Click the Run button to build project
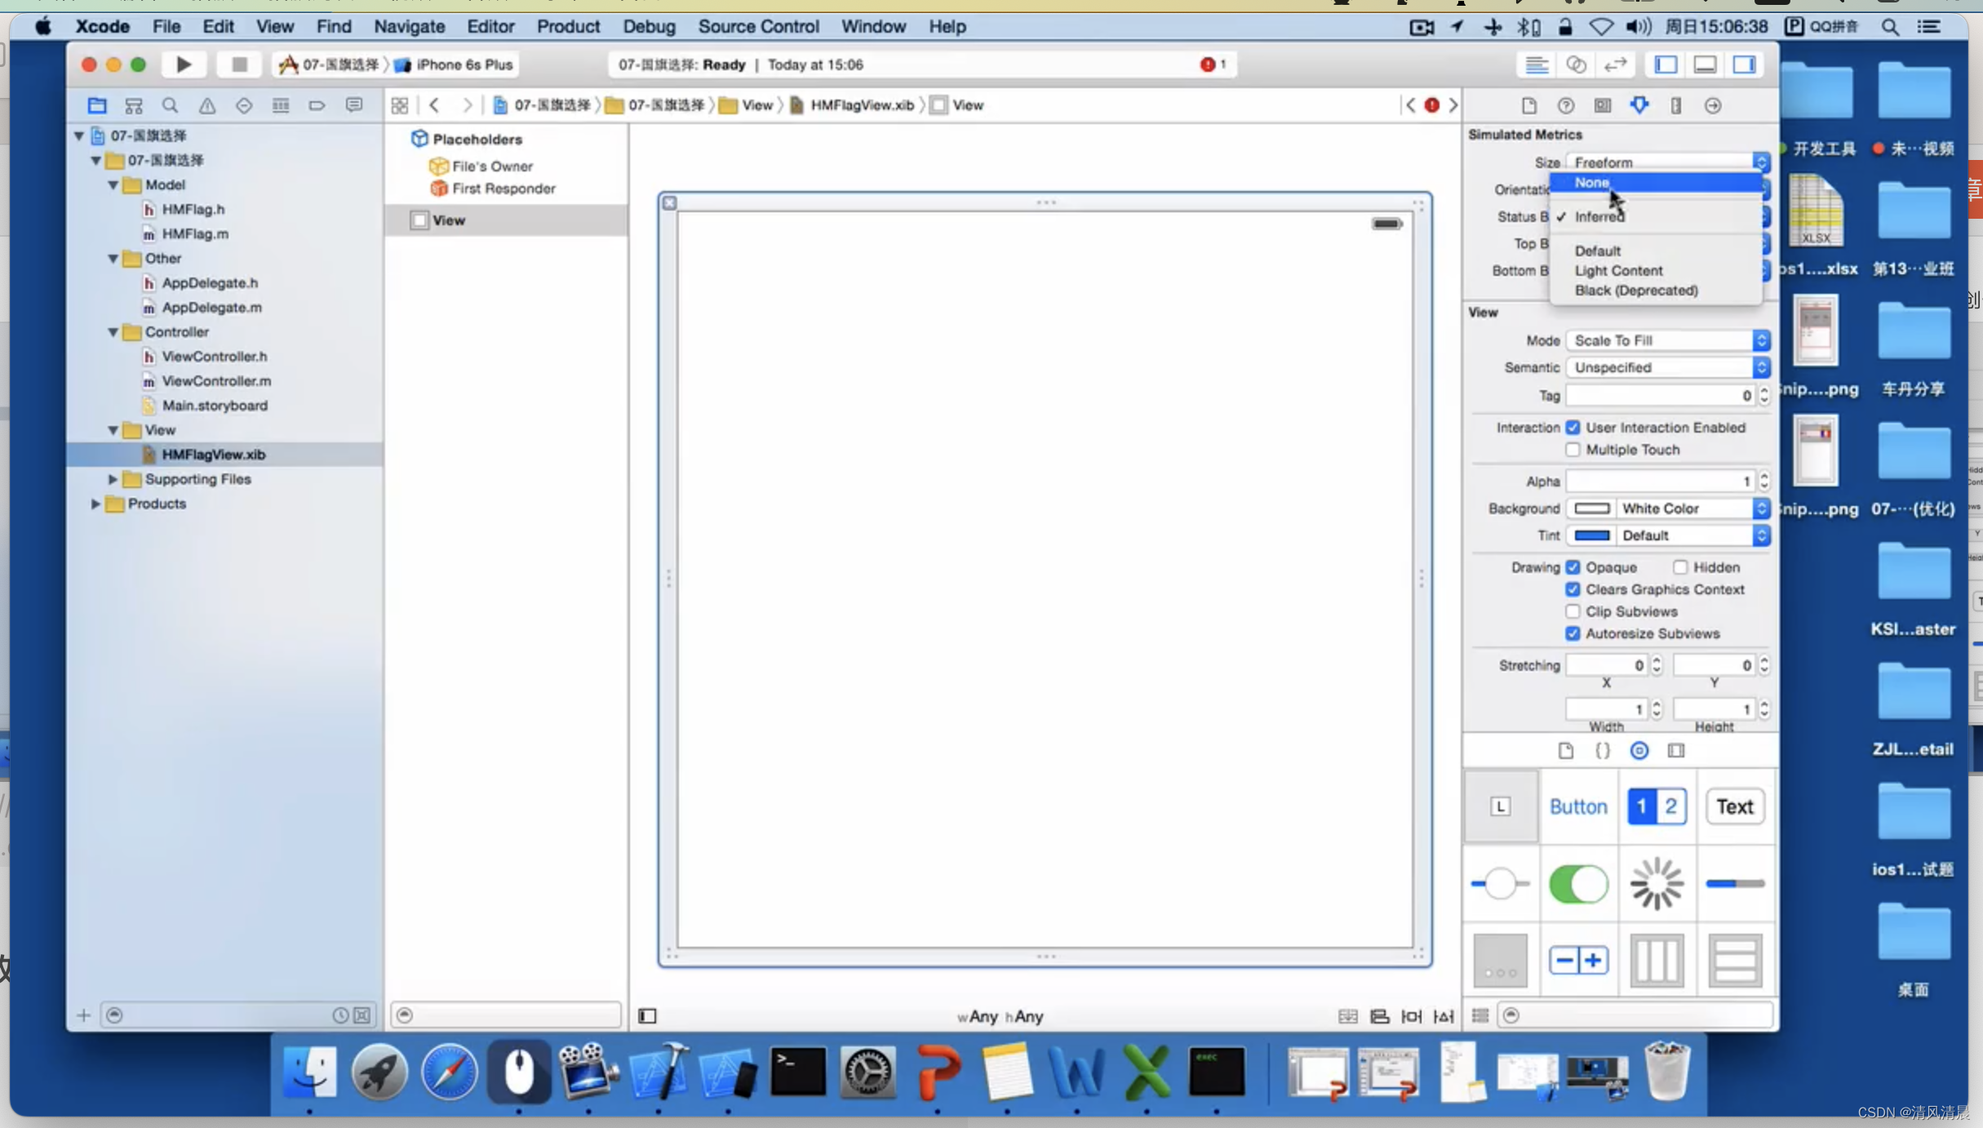The image size is (1983, 1128). (184, 64)
